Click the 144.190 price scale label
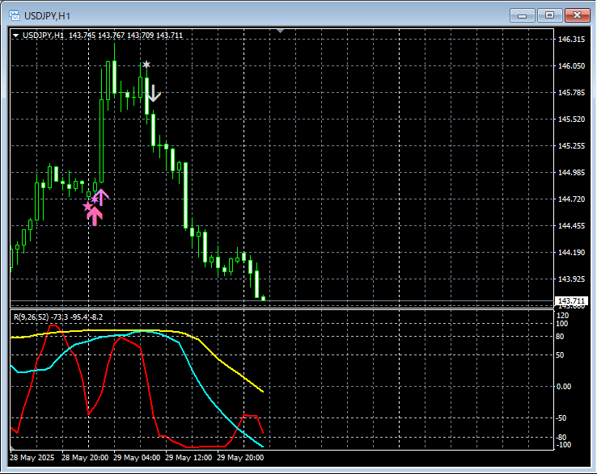The image size is (597, 474). [571, 253]
